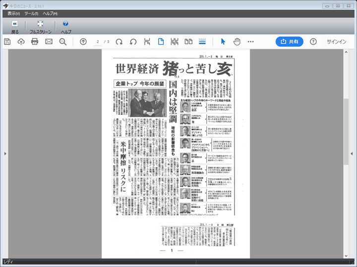Open the 表示 menu
This screenshot has height=267, width=357.
[x=13, y=13]
